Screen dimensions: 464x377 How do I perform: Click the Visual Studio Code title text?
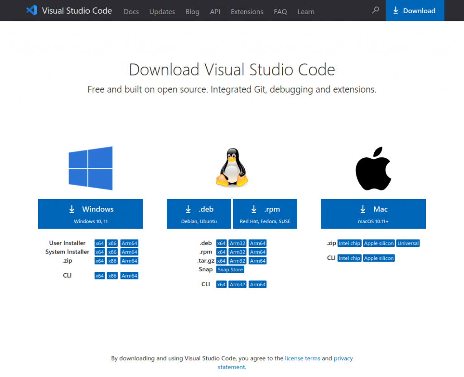(x=77, y=11)
